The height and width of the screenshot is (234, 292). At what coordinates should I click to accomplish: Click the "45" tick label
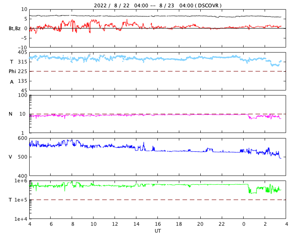coord(24,90)
